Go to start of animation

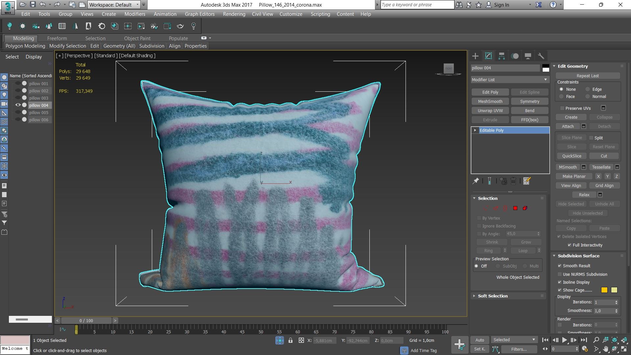545,340
